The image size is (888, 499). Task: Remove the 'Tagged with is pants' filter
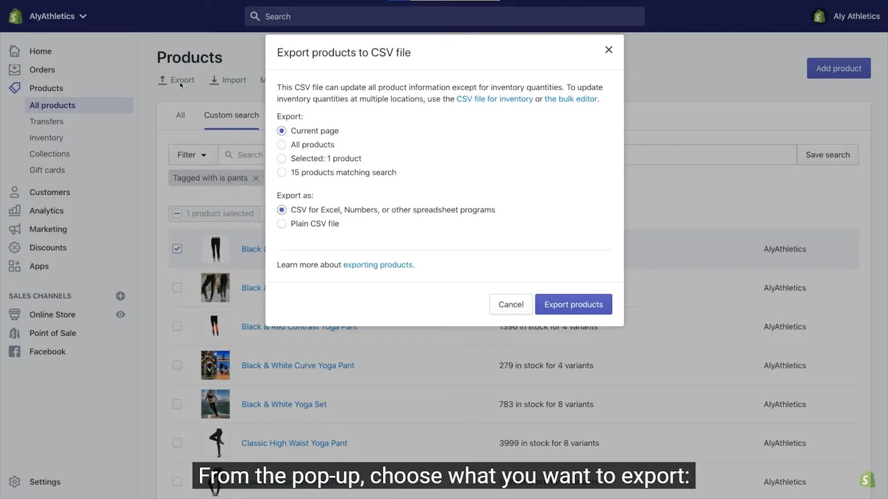256,178
